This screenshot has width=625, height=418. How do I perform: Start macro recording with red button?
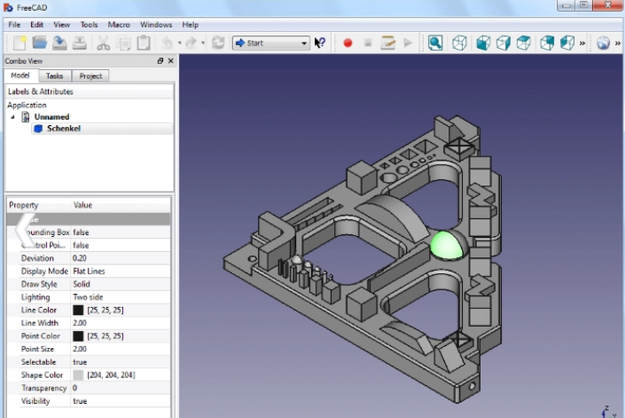click(x=348, y=43)
